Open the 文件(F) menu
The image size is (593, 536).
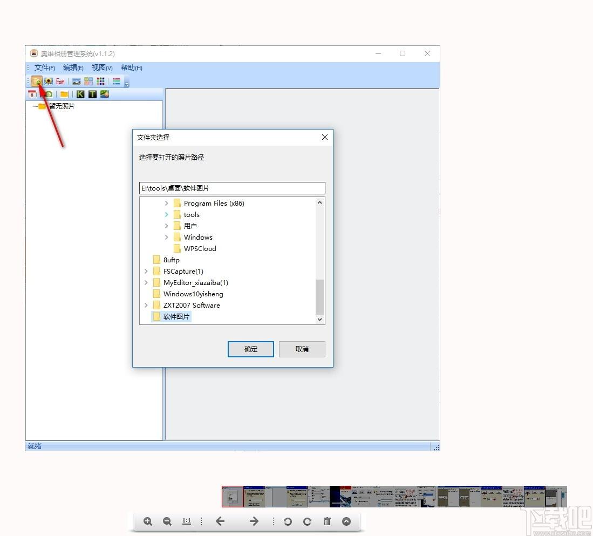tap(45, 67)
